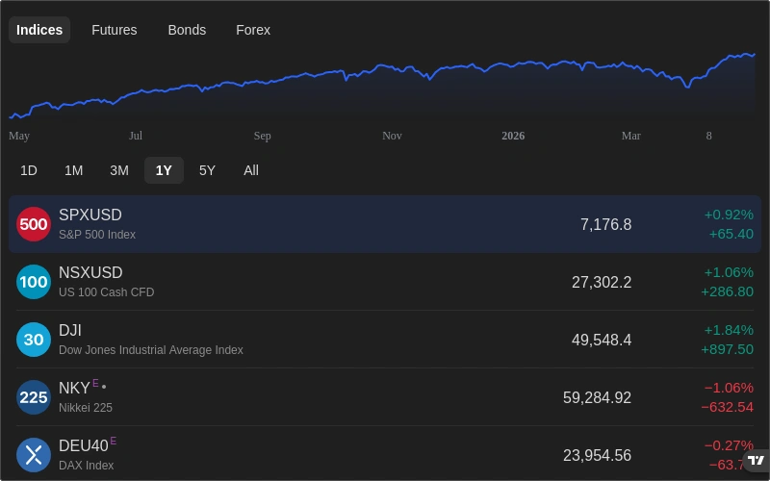The image size is (770, 481).
Task: Click the Nikkei 225 logo icon
Action: (34, 397)
